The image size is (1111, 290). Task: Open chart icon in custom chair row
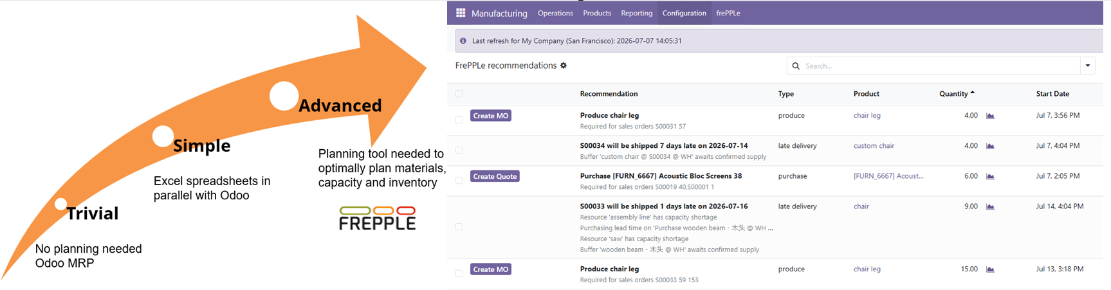[990, 146]
